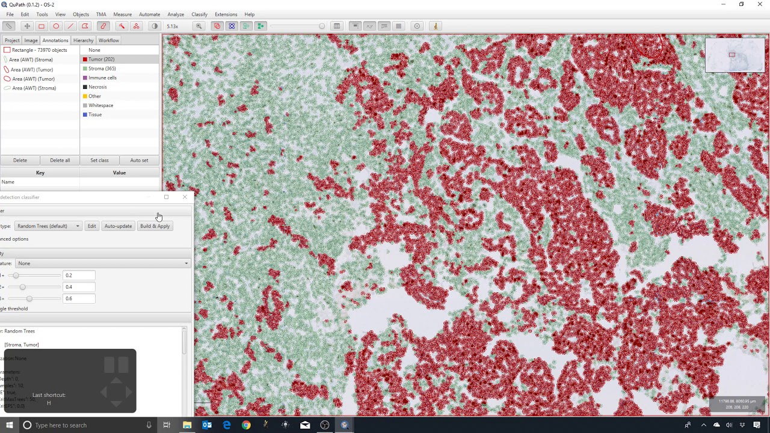Select the Immune cells class
Screen dimensions: 770x433
pos(120,78)
